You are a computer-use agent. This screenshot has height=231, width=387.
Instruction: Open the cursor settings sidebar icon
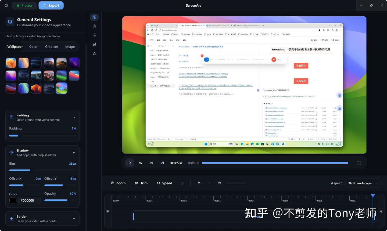coord(94,53)
